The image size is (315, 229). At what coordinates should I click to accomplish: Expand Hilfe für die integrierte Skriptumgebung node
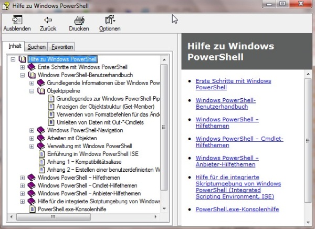point(22,202)
